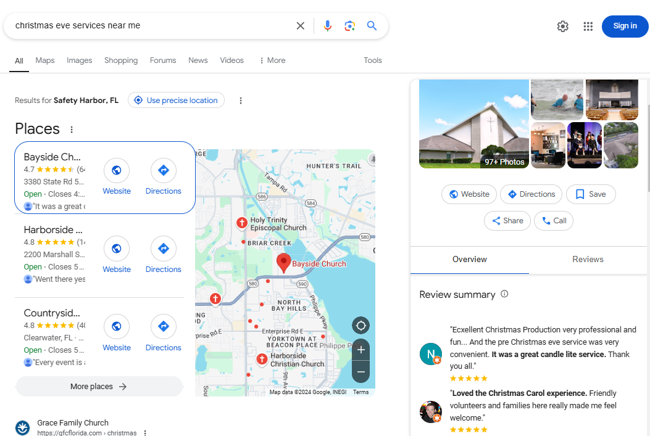Open the Videos tab

click(231, 60)
